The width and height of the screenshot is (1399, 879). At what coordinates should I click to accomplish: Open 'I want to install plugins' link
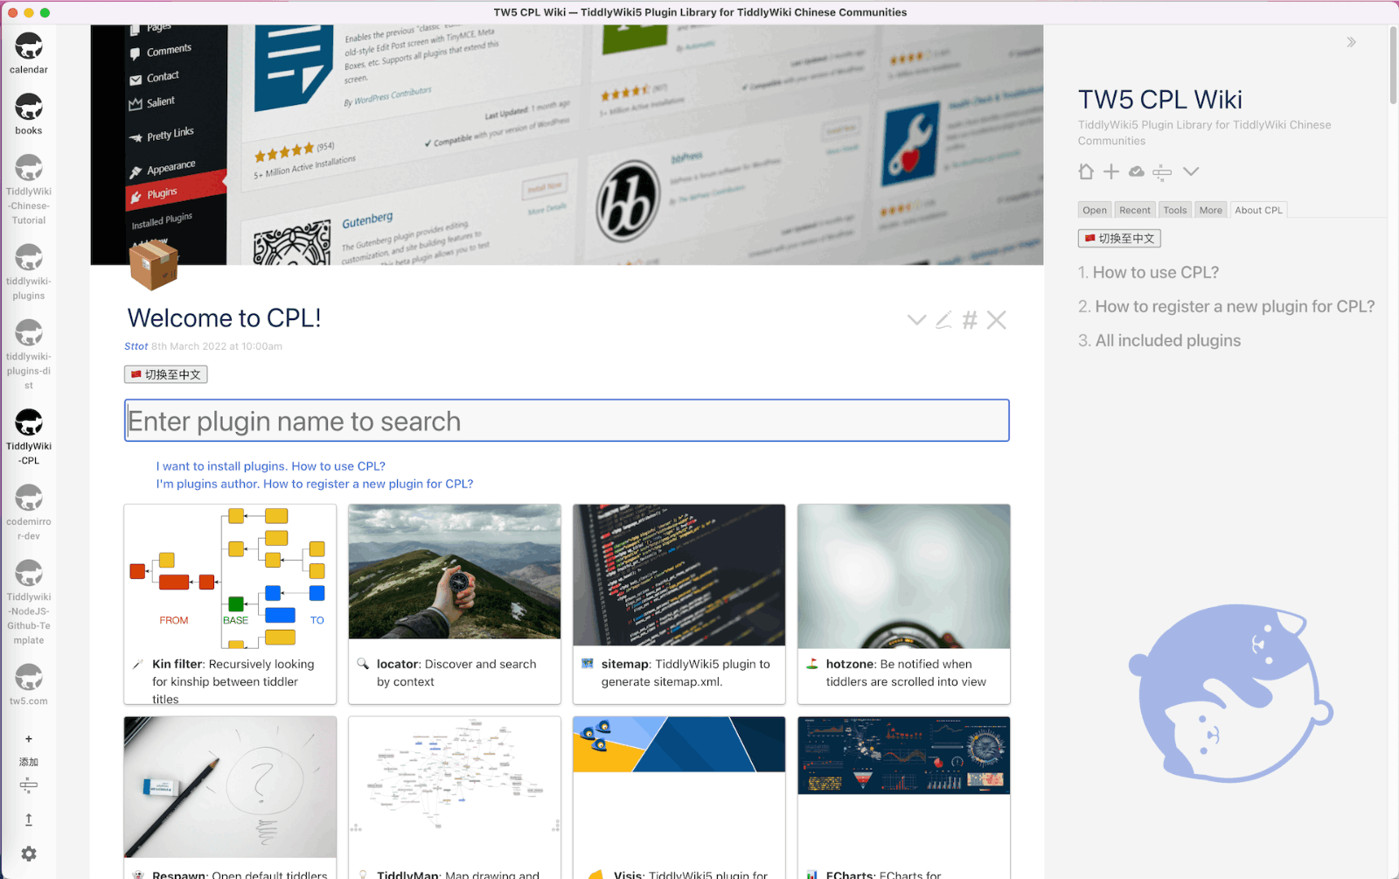pyautogui.click(x=270, y=466)
